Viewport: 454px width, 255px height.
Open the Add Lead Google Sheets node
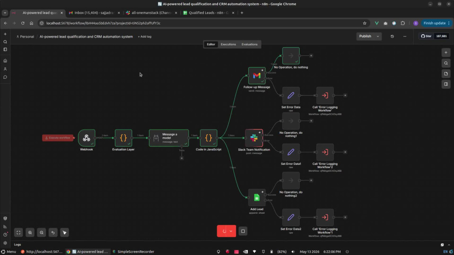coord(257,197)
